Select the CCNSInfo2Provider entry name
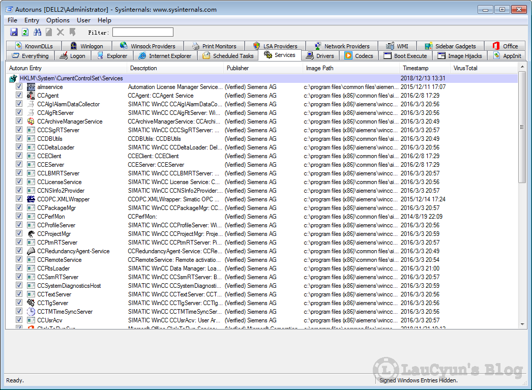The image size is (532, 390). (x=61, y=191)
